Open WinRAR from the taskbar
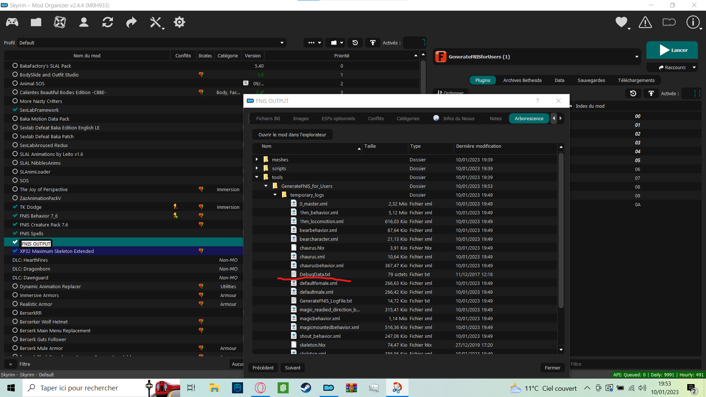The height and width of the screenshot is (397, 706). pyautogui.click(x=351, y=388)
